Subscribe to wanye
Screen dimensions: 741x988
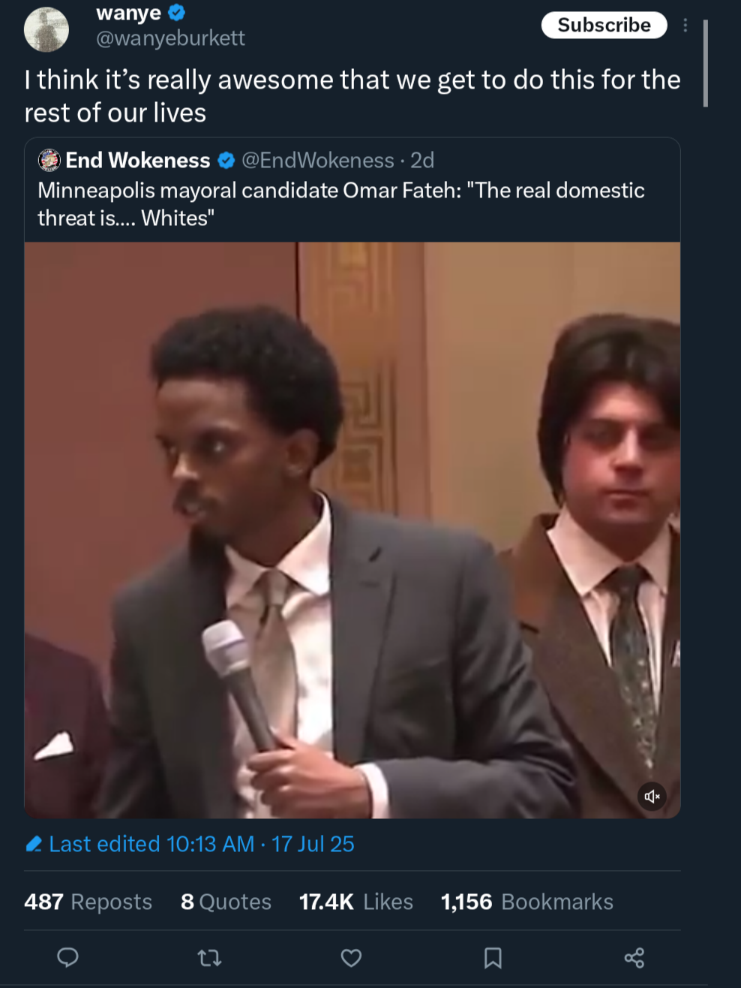point(604,25)
